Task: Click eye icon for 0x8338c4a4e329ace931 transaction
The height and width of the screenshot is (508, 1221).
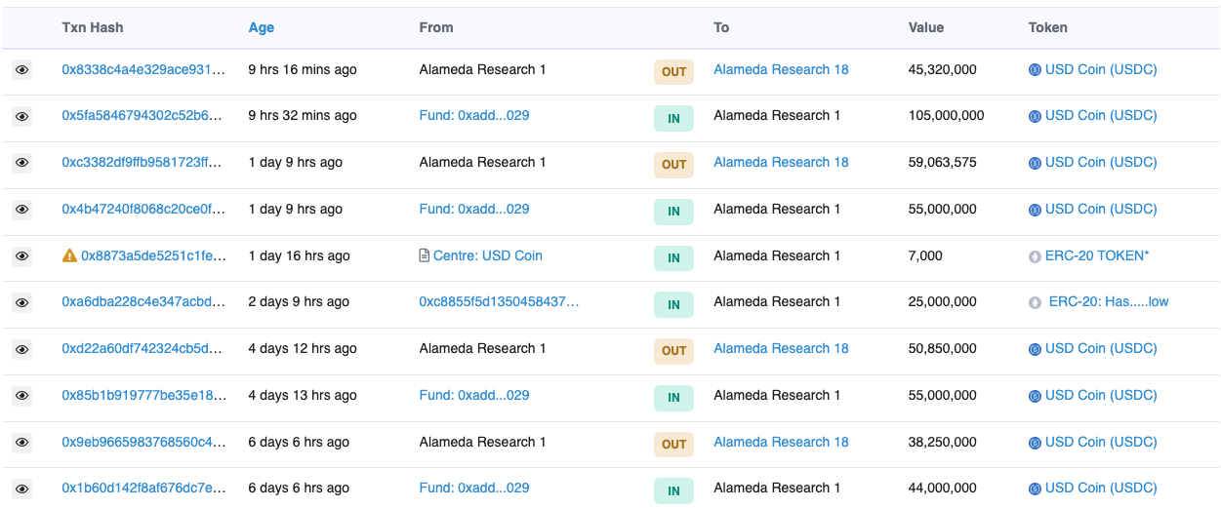Action: click(21, 70)
